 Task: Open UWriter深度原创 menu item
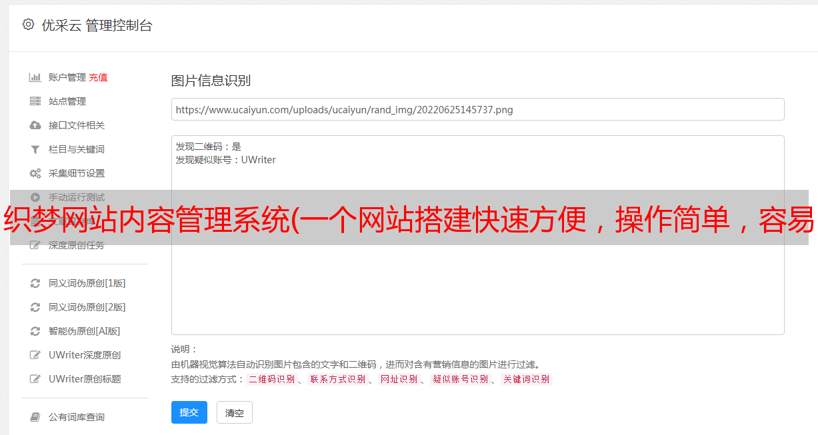tap(85, 355)
